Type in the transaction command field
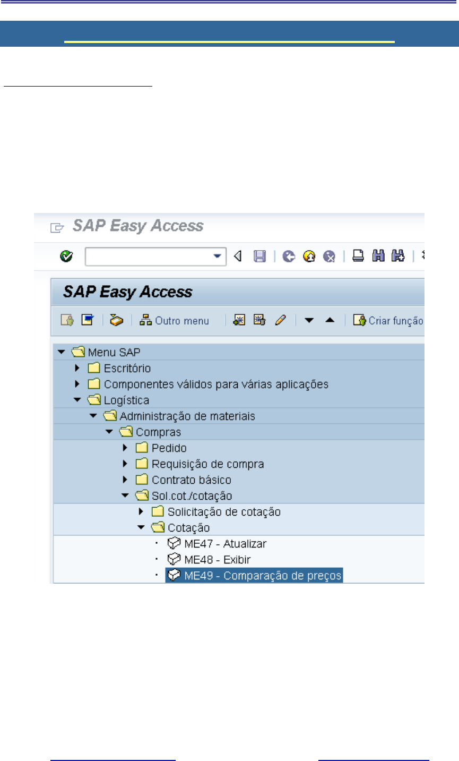Screen dimensions: 459x761 (x=149, y=256)
